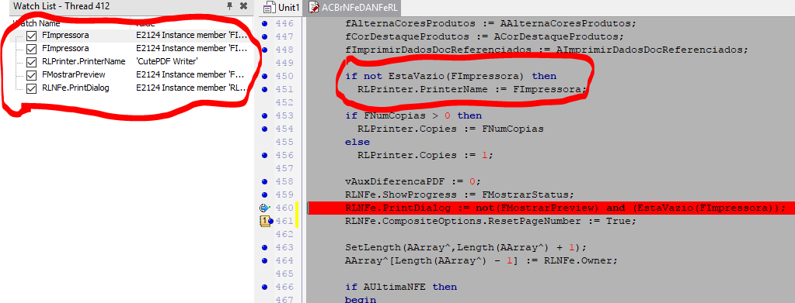Uncheck the first FImpressora watch
795x303 pixels.
click(x=31, y=36)
